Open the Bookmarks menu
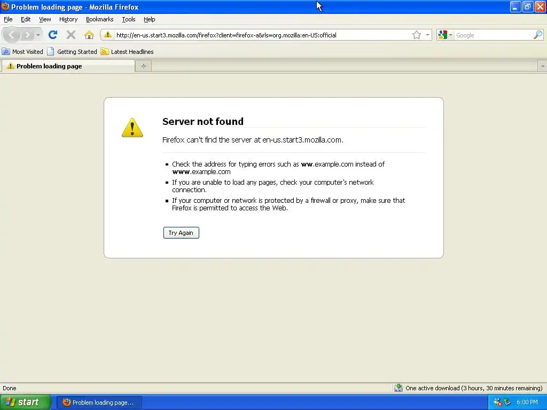Screen dimensions: 547x410 (x=100, y=19)
